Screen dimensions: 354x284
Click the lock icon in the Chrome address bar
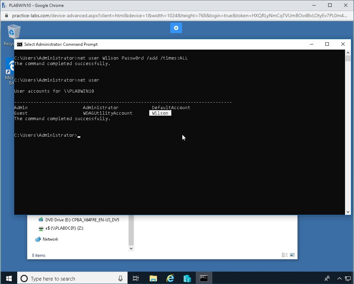point(7,15)
